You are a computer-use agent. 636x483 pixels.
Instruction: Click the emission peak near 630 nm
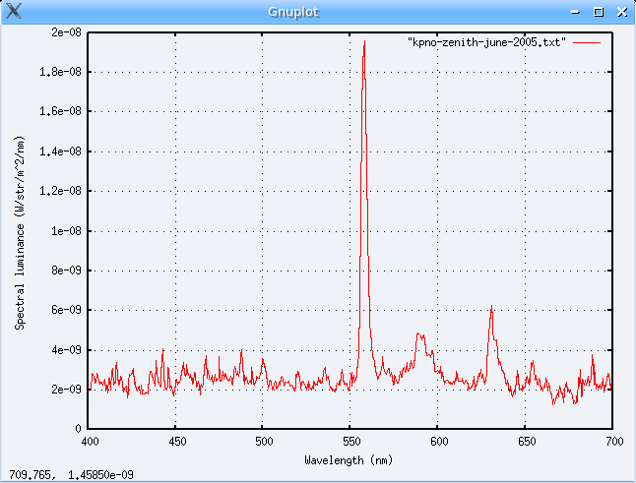pyautogui.click(x=490, y=309)
